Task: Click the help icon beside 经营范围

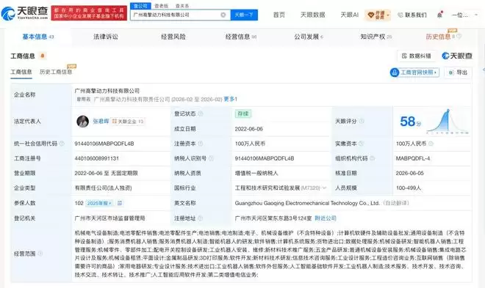Action: [x=40, y=254]
